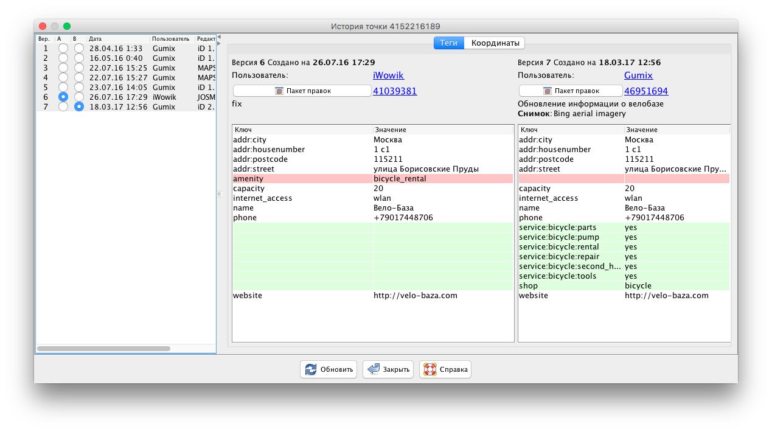This screenshot has width=772, height=432.
Task: Click the horizontal scrollbar of the version list
Action: pyautogui.click(x=103, y=349)
